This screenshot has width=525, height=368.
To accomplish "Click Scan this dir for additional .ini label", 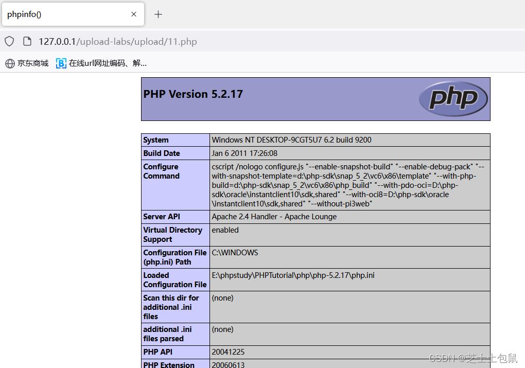I will [x=171, y=307].
